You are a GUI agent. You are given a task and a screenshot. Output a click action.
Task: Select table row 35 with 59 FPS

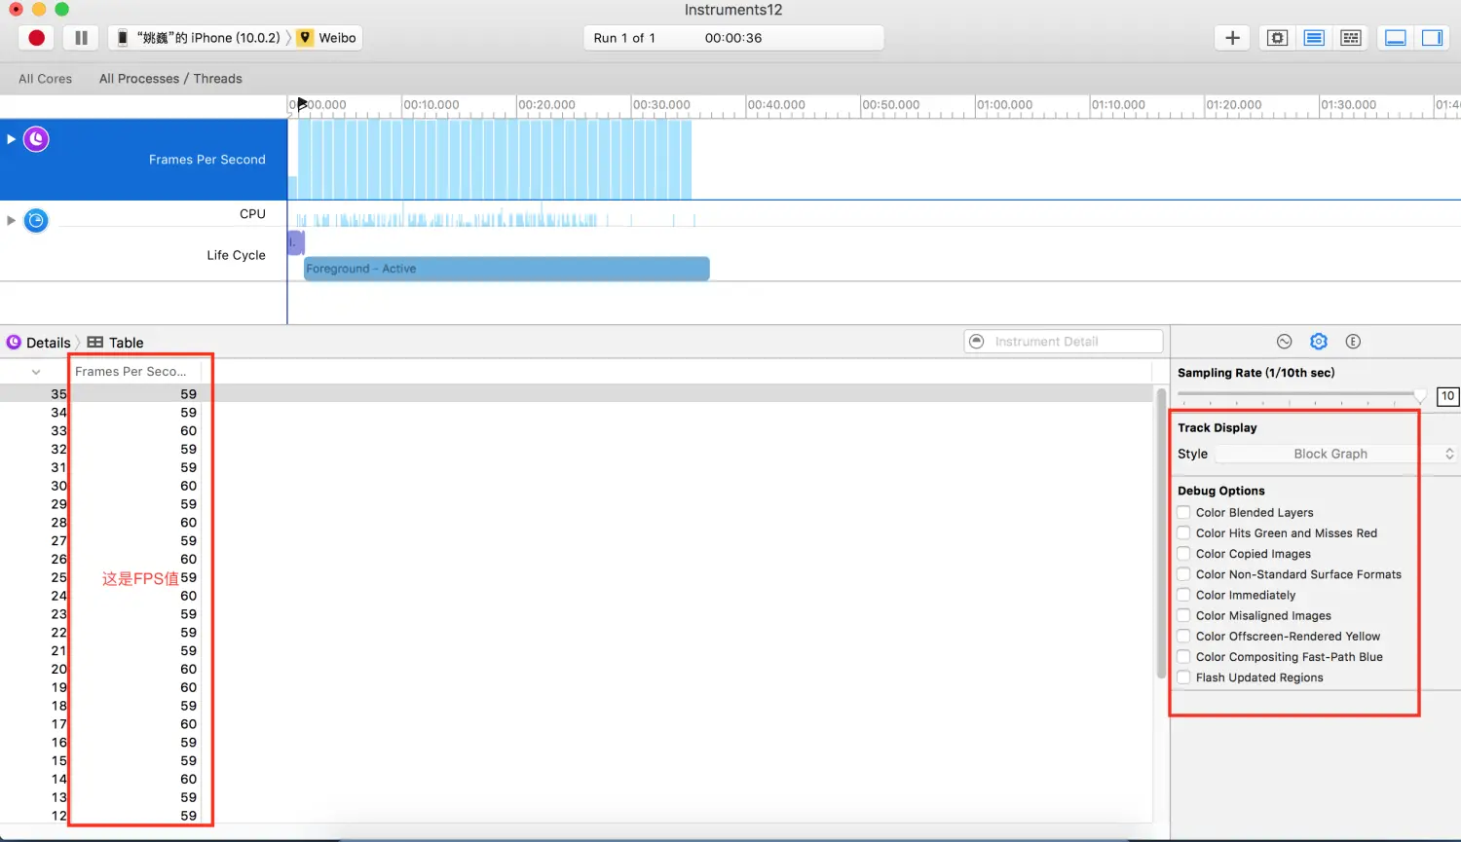tap(577, 394)
